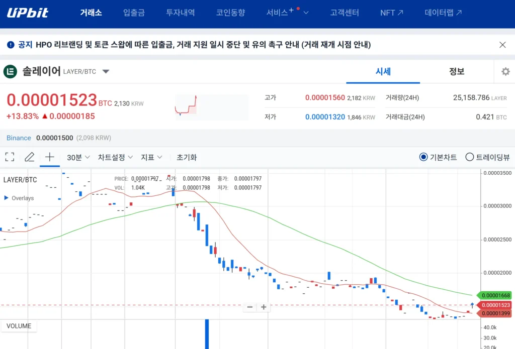
Task: Select the 시세 tab radio-style highlight
Action: pyautogui.click(x=383, y=72)
